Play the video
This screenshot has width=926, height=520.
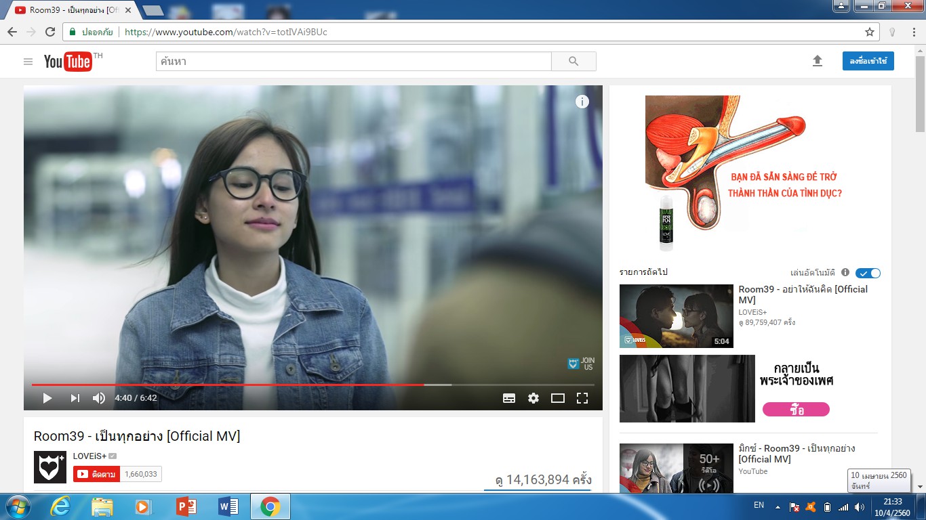click(x=47, y=398)
